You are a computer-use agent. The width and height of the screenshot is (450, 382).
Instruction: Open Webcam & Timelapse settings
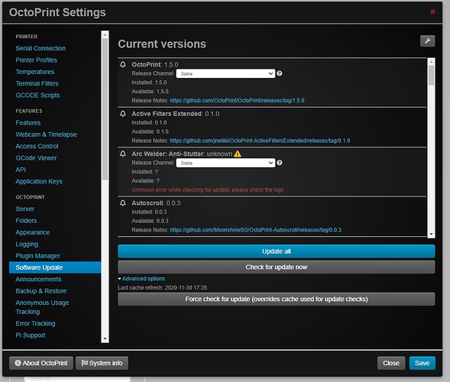[x=46, y=134]
